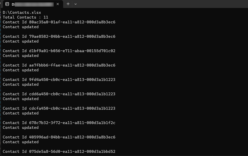This screenshot has height=156, width=248.
Task: Click Contact Id starting with 405996ad
Action: tap(59, 137)
